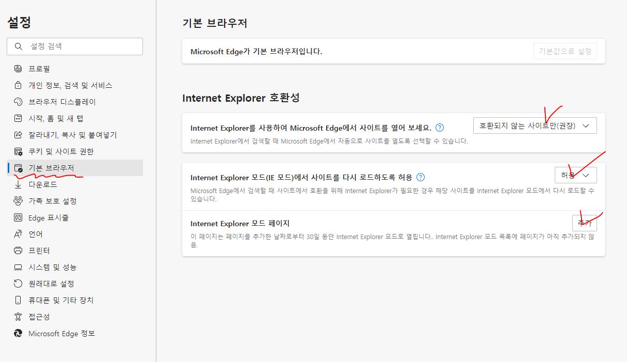Open Microsoft Edge 정보 page
Viewport: 627px width, 362px height.
pyautogui.click(x=75, y=333)
